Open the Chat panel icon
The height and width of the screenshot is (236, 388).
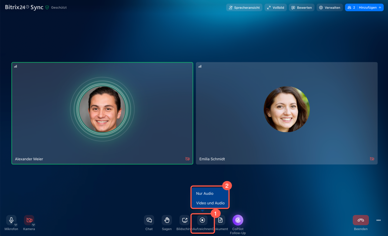point(149,220)
